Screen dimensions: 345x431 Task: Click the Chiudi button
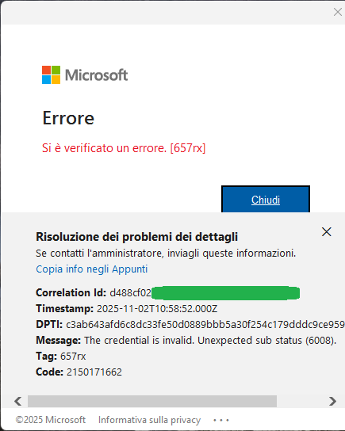click(x=266, y=200)
